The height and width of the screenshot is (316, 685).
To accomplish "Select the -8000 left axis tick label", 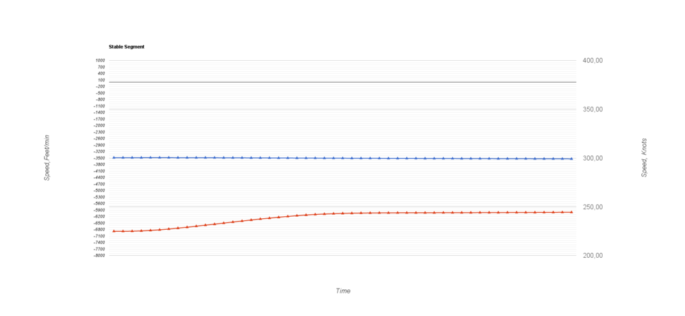I will (99, 255).
